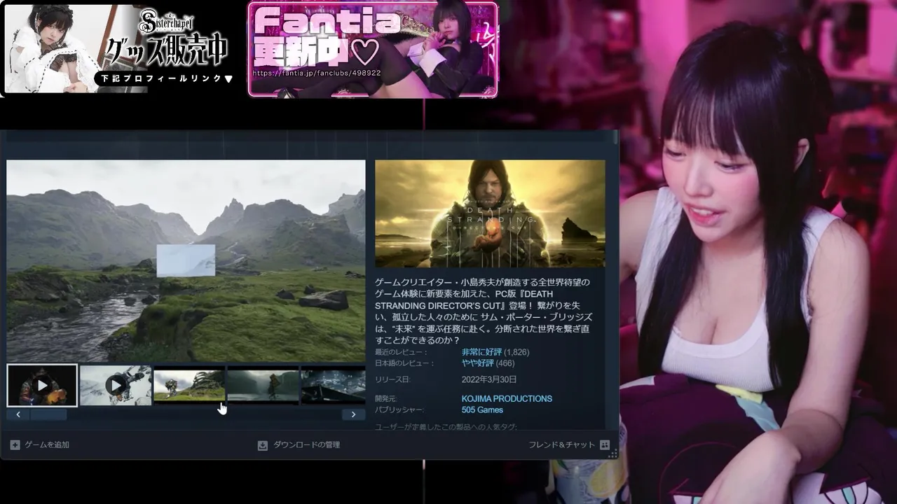Click the グッズ販売中 Sisterchapel banner
Image resolution: width=897 pixels, height=504 pixels.
[x=119, y=48]
